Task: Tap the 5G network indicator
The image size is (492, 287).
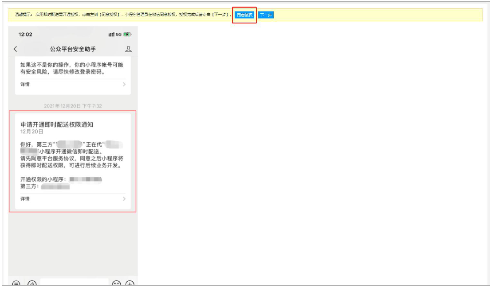Action: 119,35
